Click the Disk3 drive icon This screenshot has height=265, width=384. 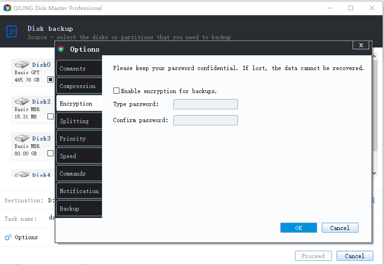22,138
